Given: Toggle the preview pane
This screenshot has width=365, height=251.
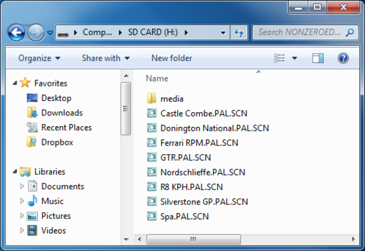Looking at the screenshot, I should [318, 58].
